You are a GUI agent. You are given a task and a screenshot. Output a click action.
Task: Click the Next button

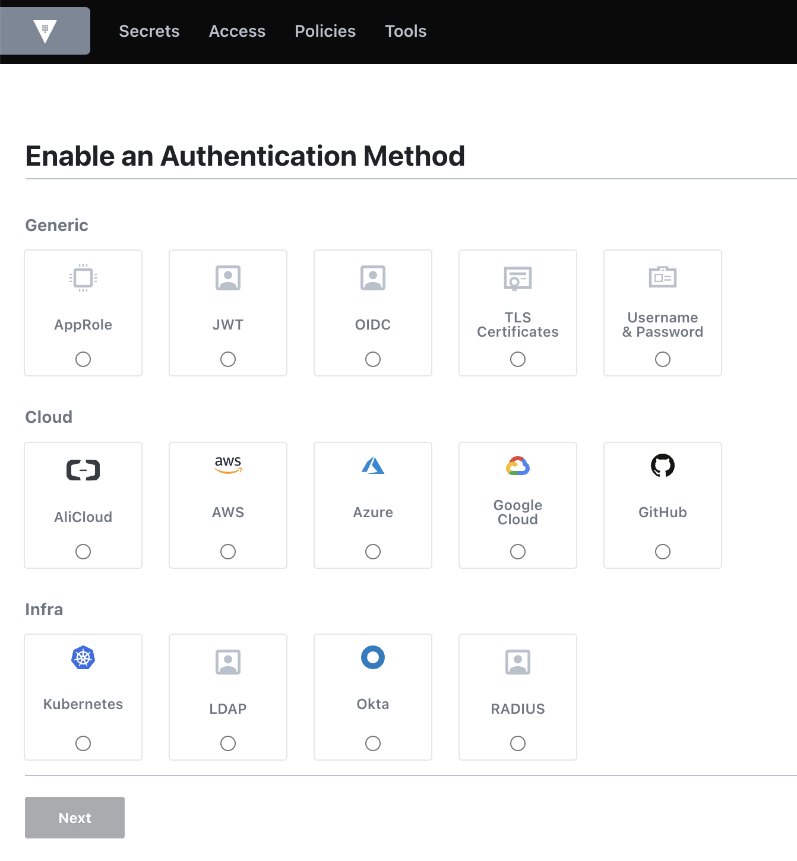click(75, 818)
